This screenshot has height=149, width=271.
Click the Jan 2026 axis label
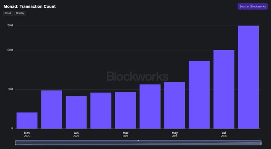[x=76, y=134]
